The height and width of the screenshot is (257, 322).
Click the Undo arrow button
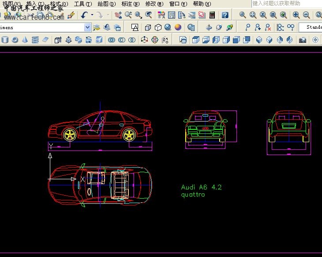pyautogui.click(x=84, y=15)
